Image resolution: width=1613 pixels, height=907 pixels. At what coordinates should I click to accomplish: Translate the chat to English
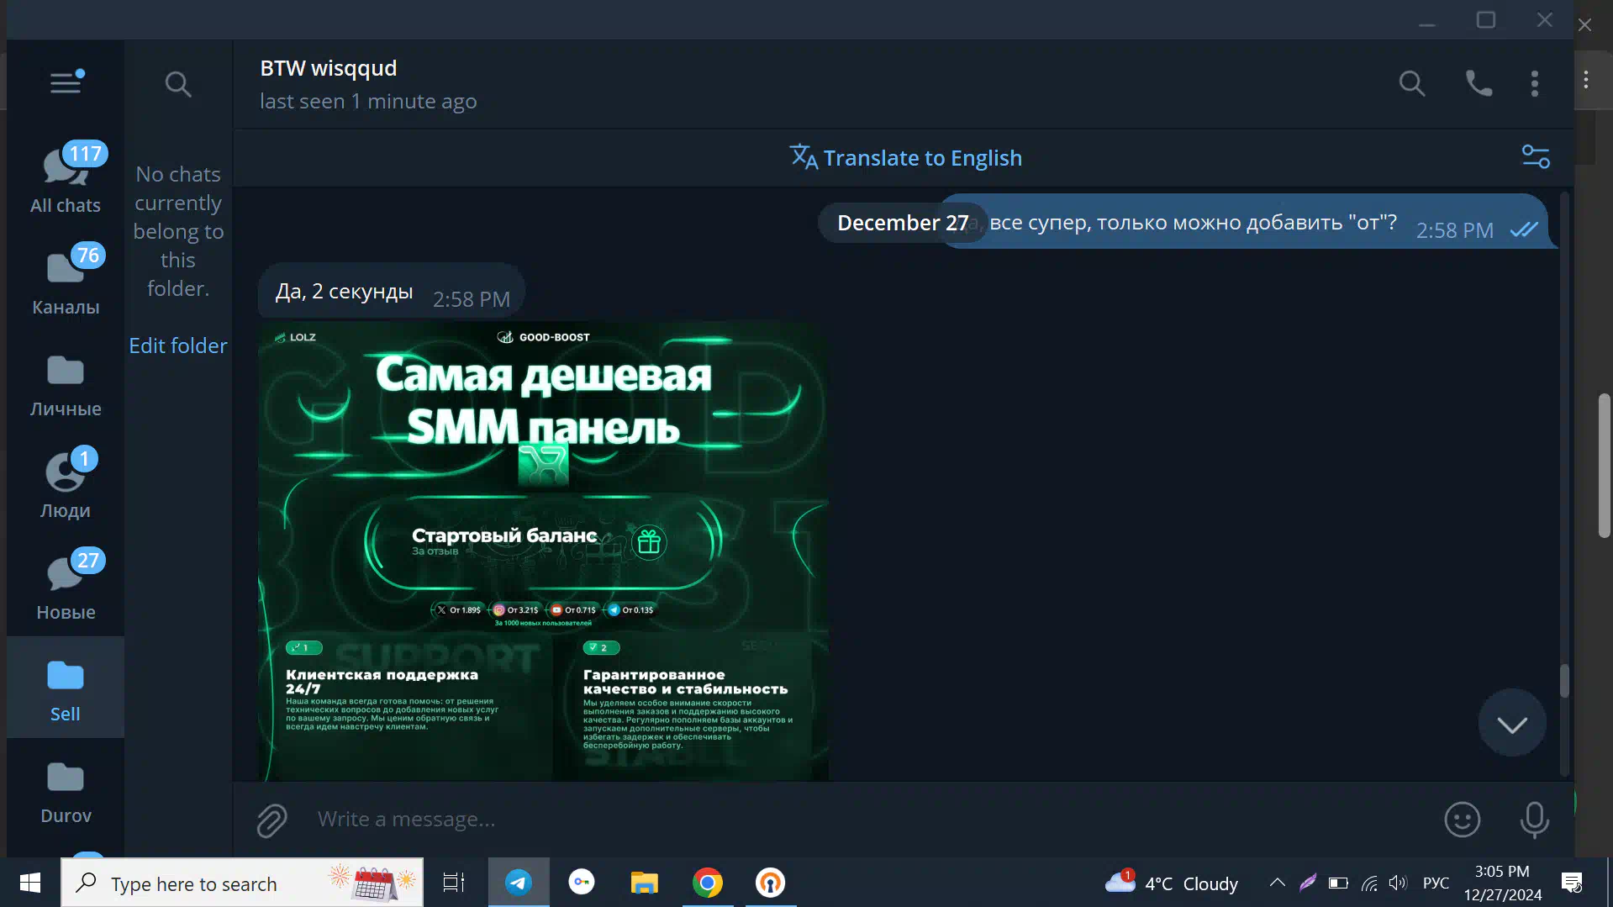pyautogui.click(x=906, y=157)
